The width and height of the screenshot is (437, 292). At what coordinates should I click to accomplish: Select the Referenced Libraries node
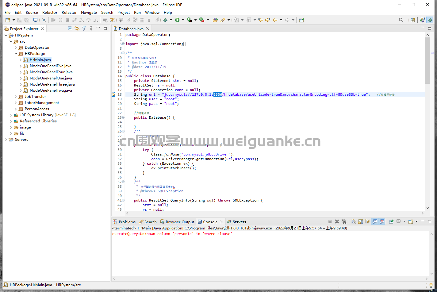[38, 121]
